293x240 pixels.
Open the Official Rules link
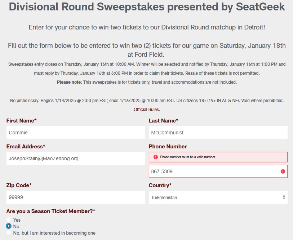coord(147,110)
